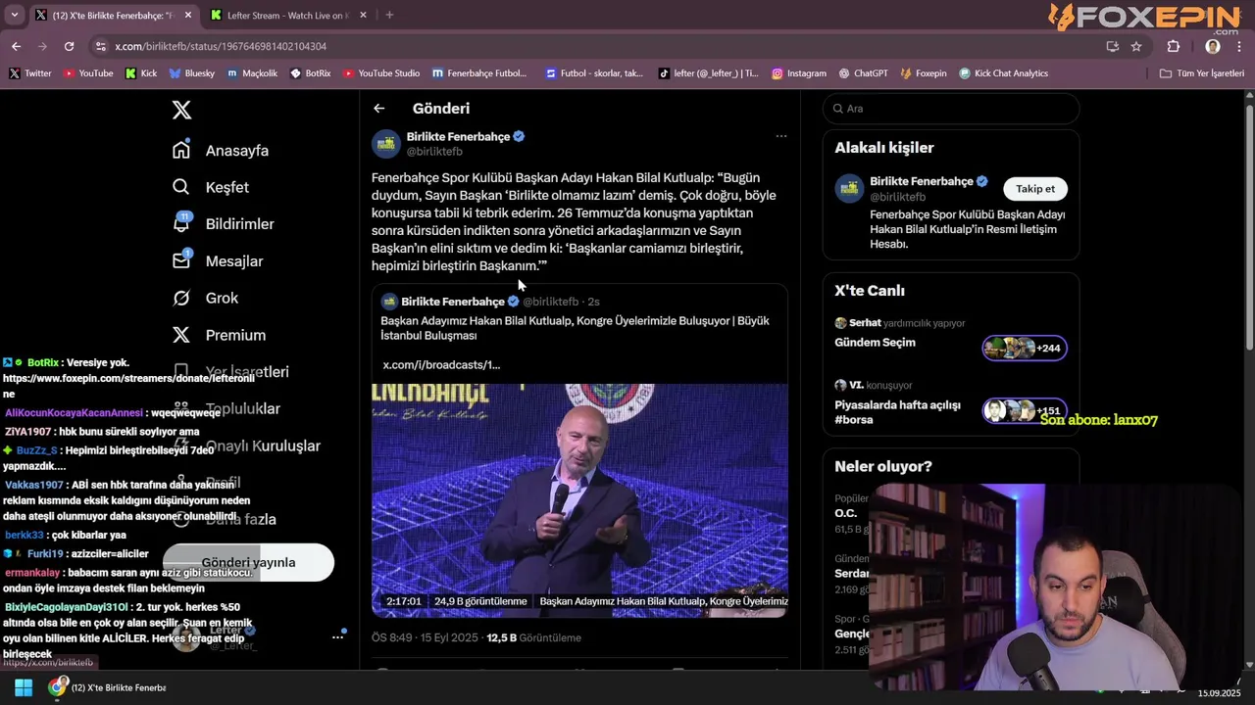Open Birlikte Fenerbahçe in Alakalı kişiler
The width and height of the screenshot is (1255, 705).
[x=921, y=181]
